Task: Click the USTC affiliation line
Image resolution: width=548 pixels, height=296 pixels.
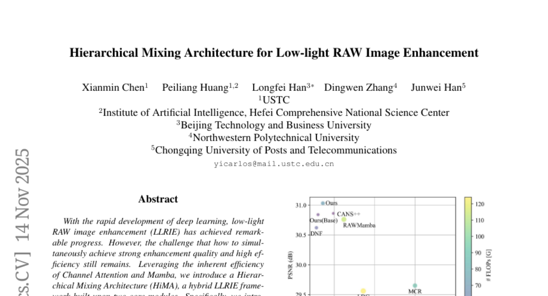Action: pos(274,100)
